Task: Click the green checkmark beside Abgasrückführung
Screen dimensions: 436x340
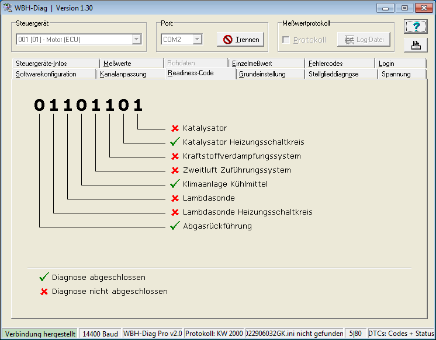Action: tap(174, 226)
